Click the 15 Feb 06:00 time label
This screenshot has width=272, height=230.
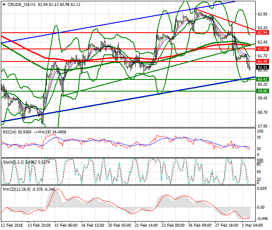[x=66, y=225]
